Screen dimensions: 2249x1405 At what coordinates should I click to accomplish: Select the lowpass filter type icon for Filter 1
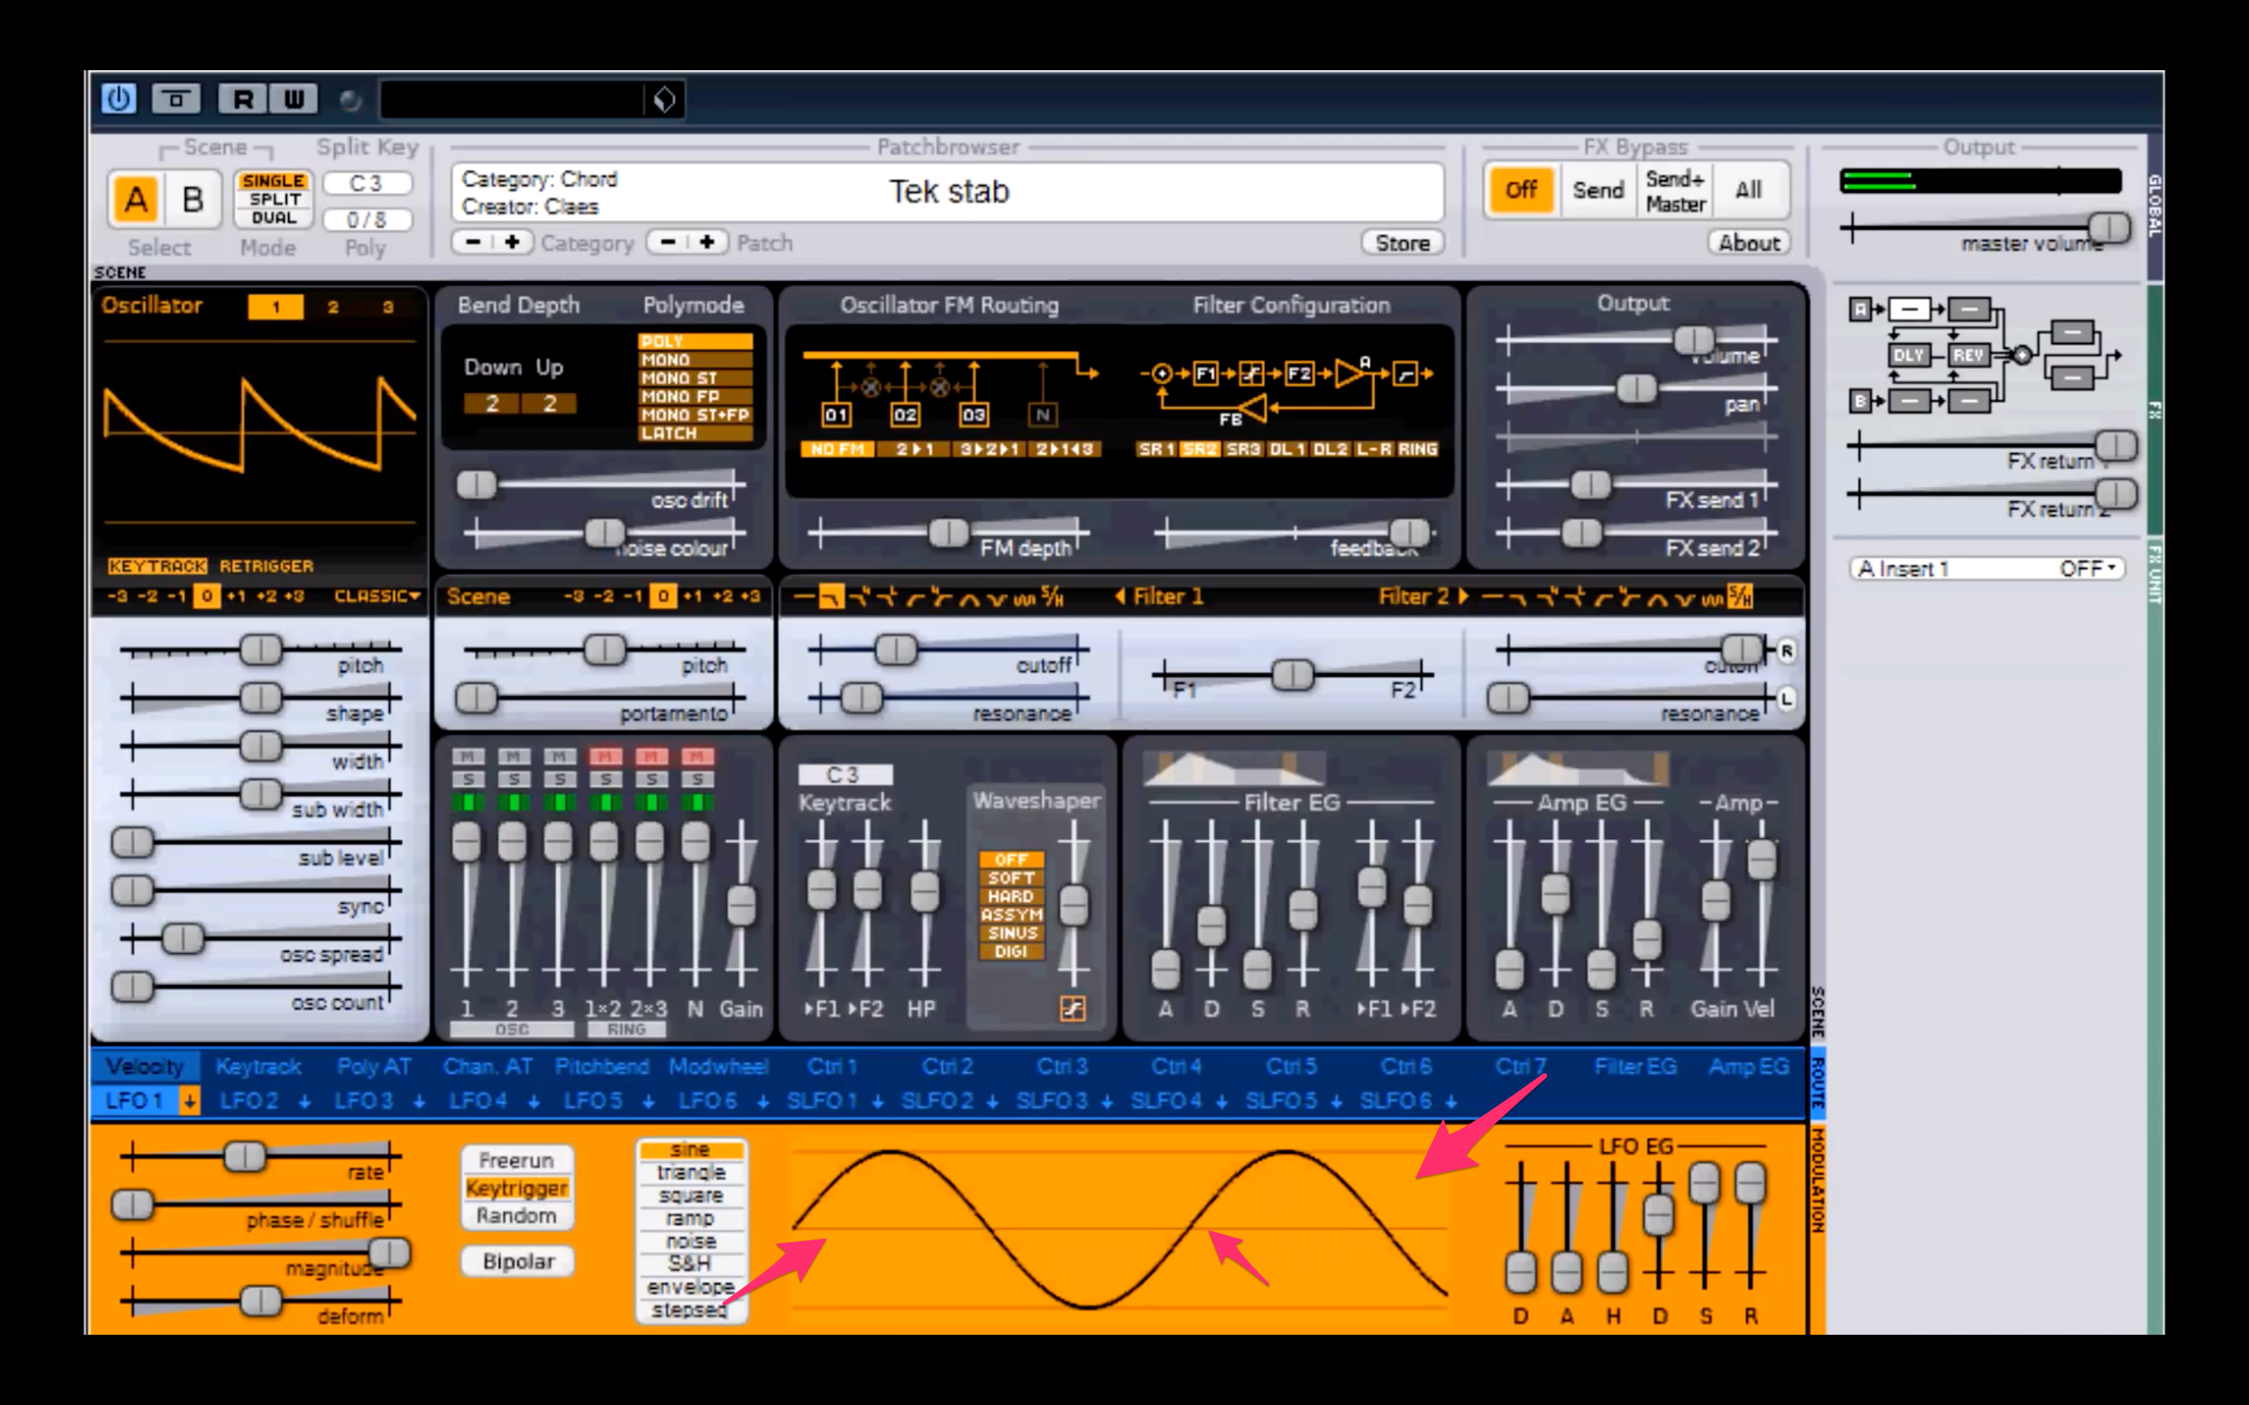831,597
